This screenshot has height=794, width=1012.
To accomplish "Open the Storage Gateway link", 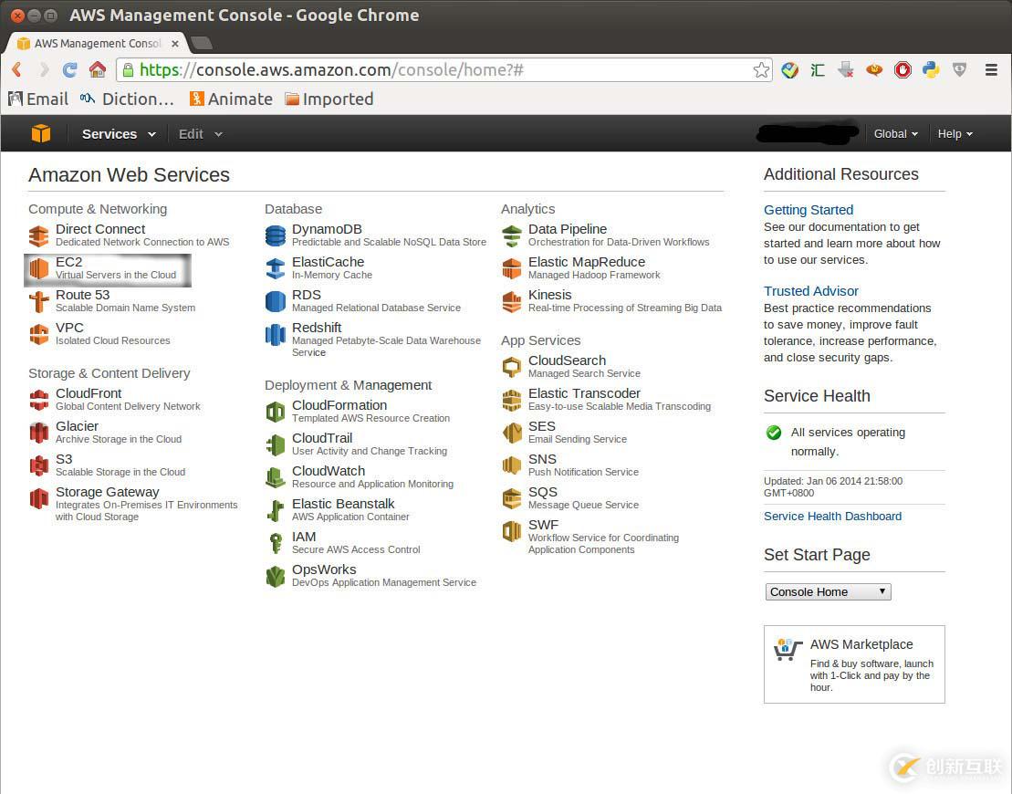I will tap(107, 492).
